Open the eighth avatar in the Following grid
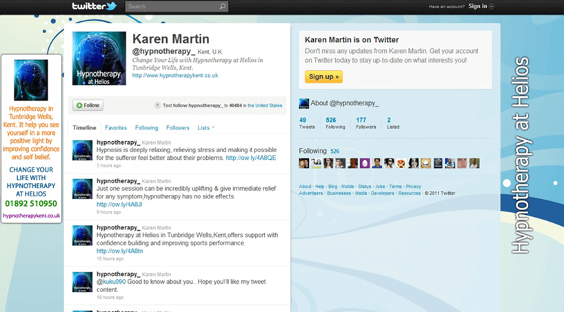 (x=389, y=163)
